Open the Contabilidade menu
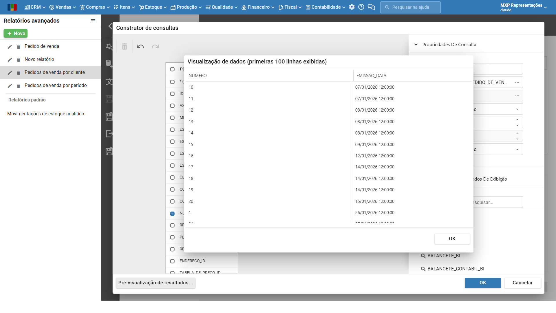The width and height of the screenshot is (556, 313). coord(325,7)
